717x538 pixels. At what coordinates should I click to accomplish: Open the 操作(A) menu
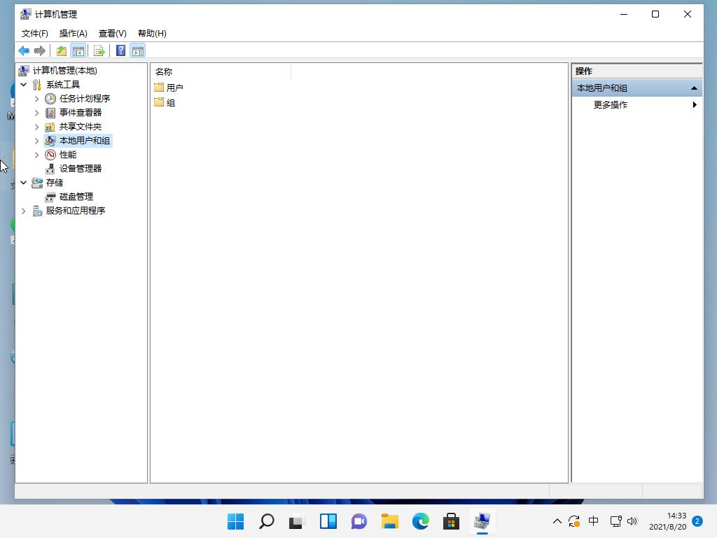(x=73, y=33)
